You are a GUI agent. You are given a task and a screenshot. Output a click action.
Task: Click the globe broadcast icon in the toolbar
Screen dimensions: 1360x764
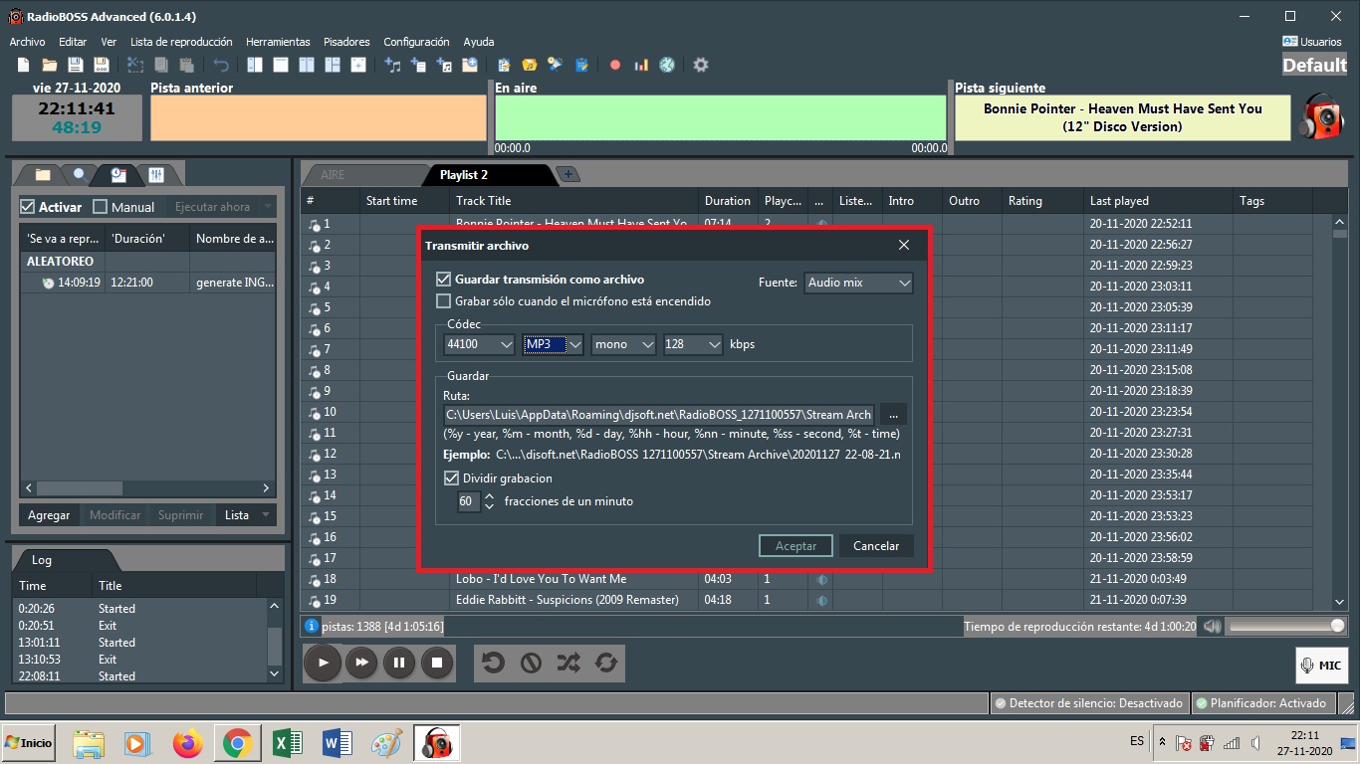tap(667, 65)
